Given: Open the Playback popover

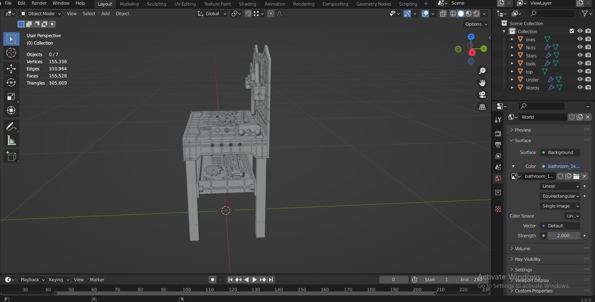Looking at the screenshot, I should click(x=32, y=280).
